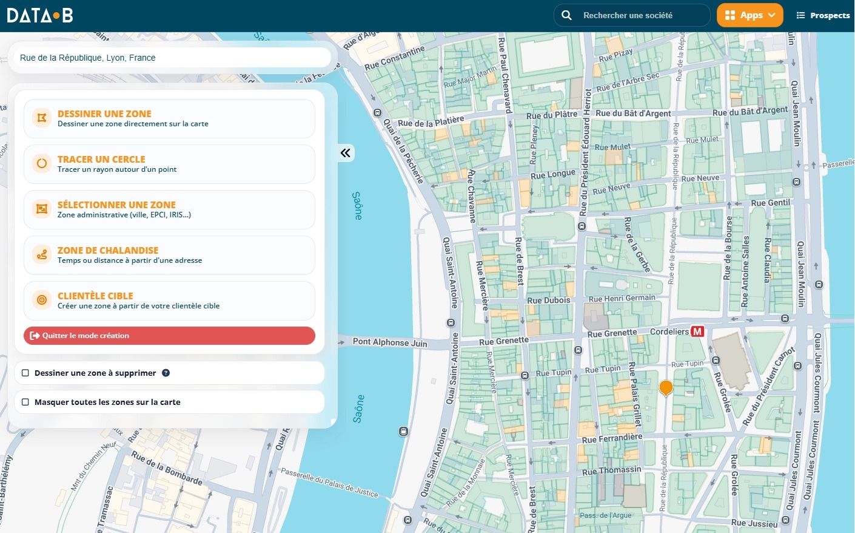This screenshot has height=533, width=855.
Task: Select 'Sélectionner une zone' option
Action: click(169, 209)
